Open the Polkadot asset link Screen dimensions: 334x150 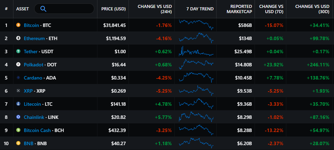[x=34, y=65]
